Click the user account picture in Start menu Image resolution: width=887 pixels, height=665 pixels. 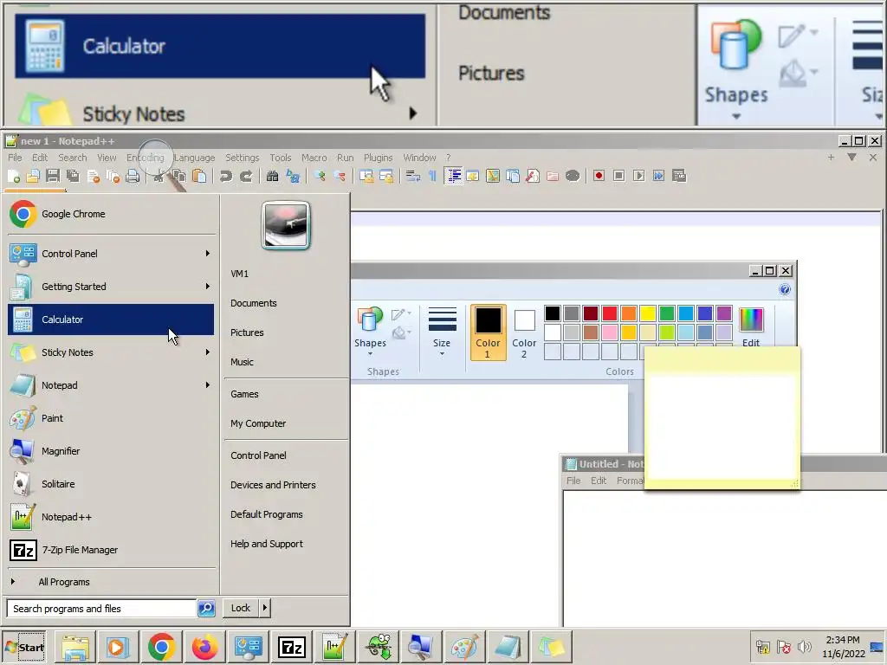coord(286,225)
